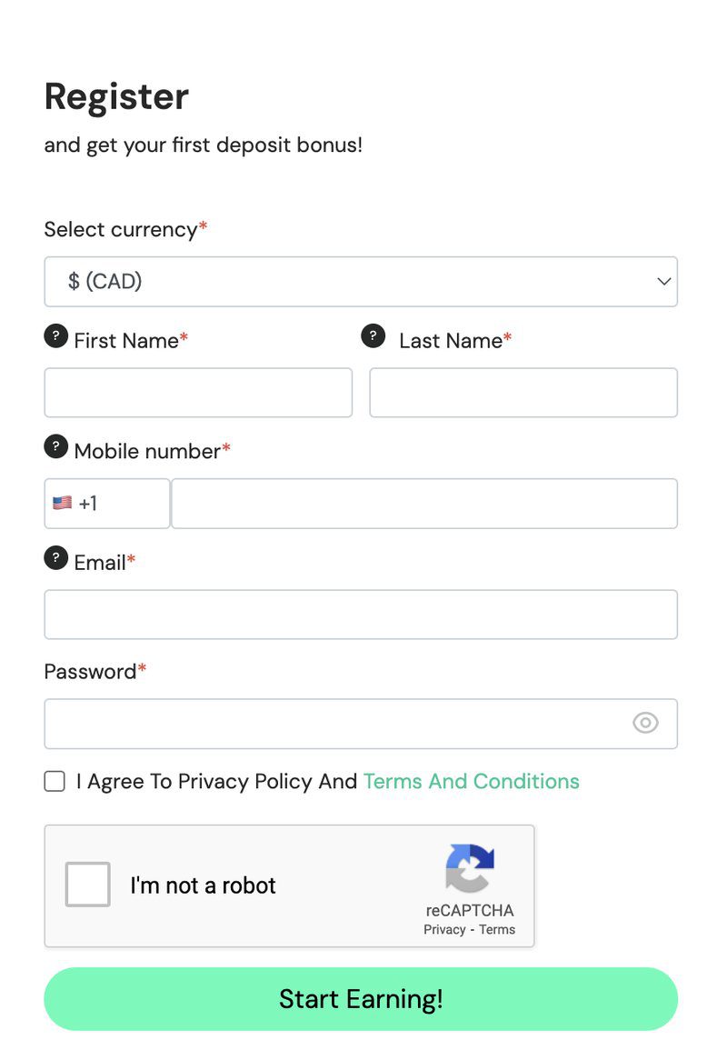The height and width of the screenshot is (1060, 727).
Task: Show password using the eye icon
Action: (x=645, y=723)
